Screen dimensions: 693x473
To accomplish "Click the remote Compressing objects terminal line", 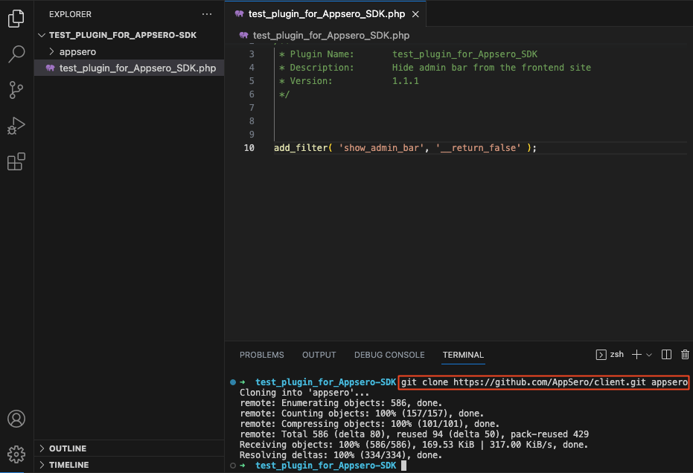I will 369,424.
